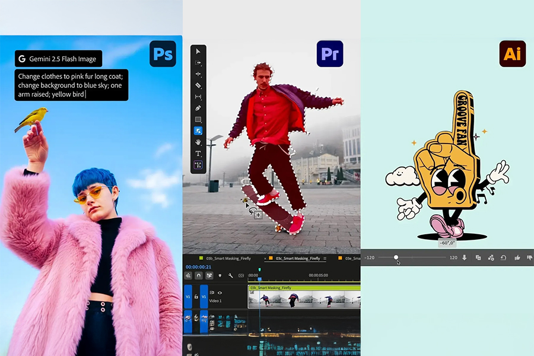This screenshot has width=534, height=356.
Task: Click the blue playhead on the time ruler
Action: (259, 279)
